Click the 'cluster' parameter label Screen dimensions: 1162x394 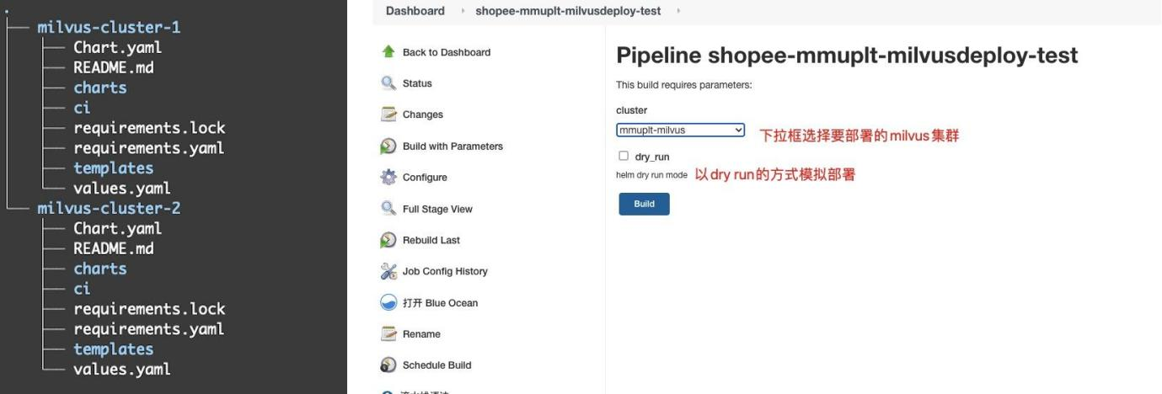[x=632, y=110]
